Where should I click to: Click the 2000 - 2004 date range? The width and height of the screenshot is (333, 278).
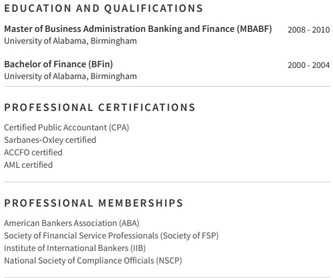(309, 65)
